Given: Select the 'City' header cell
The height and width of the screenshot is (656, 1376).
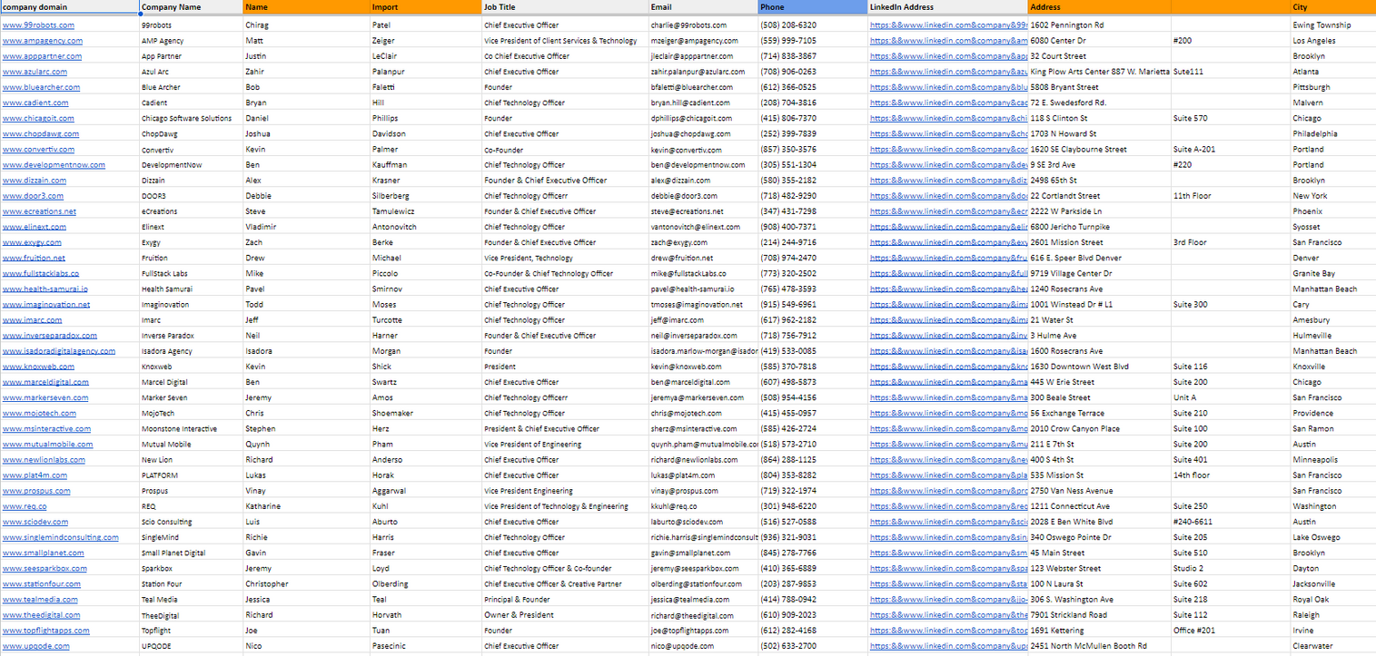Looking at the screenshot, I should pyautogui.click(x=1332, y=7).
